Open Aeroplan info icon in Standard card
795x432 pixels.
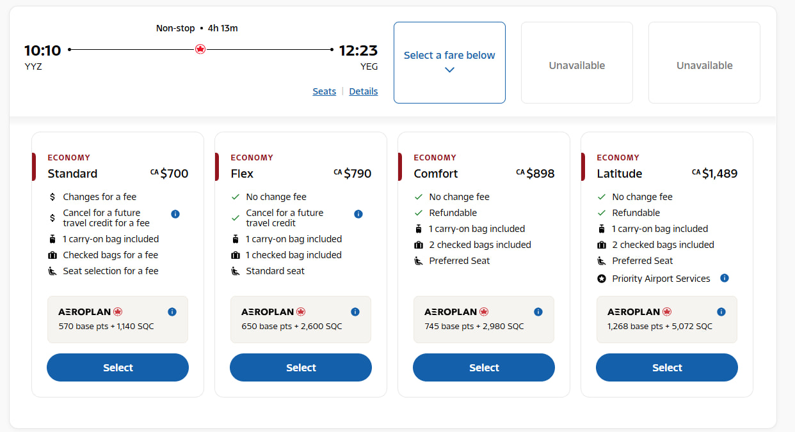click(172, 312)
